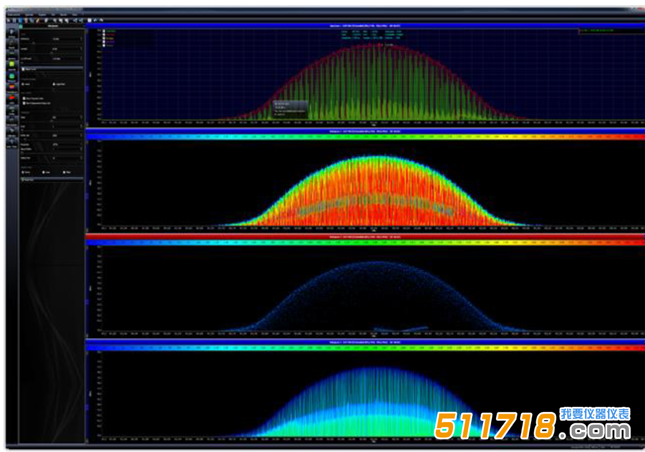
Task: Click the settings panel header title
Action: (x=52, y=26)
